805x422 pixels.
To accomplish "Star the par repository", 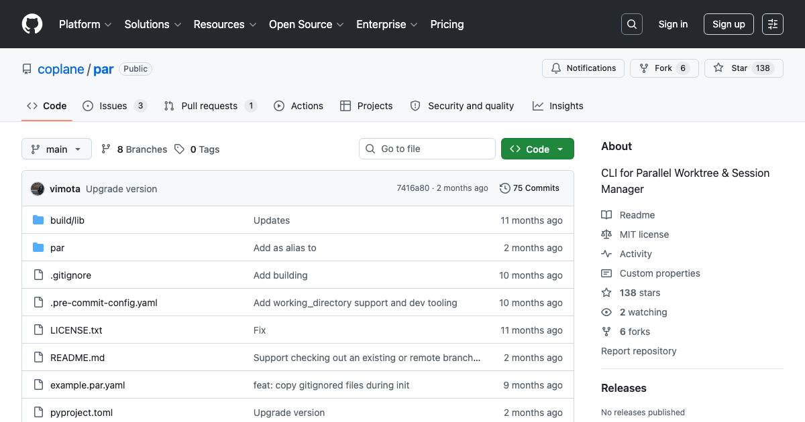I will coord(743,68).
